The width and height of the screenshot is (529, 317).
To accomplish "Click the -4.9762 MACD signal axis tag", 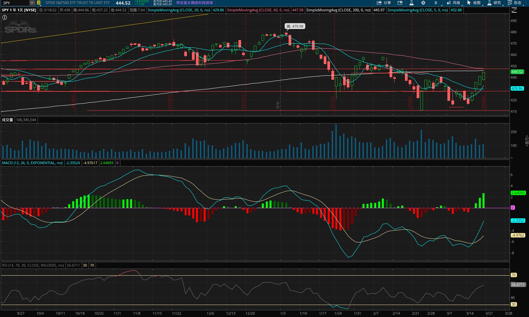I will pos(518,235).
